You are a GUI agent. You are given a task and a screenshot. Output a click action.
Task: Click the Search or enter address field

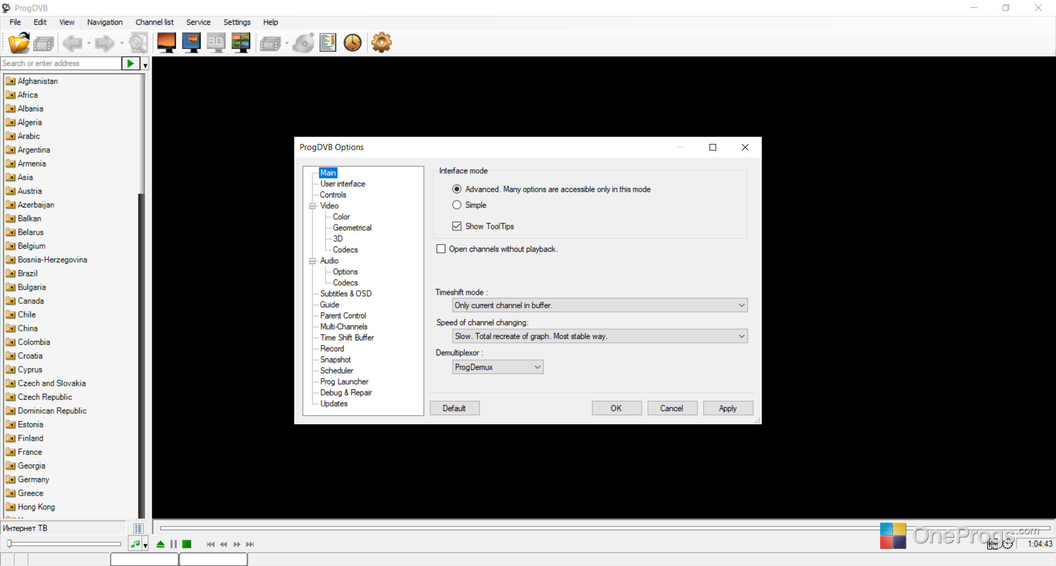[61, 63]
